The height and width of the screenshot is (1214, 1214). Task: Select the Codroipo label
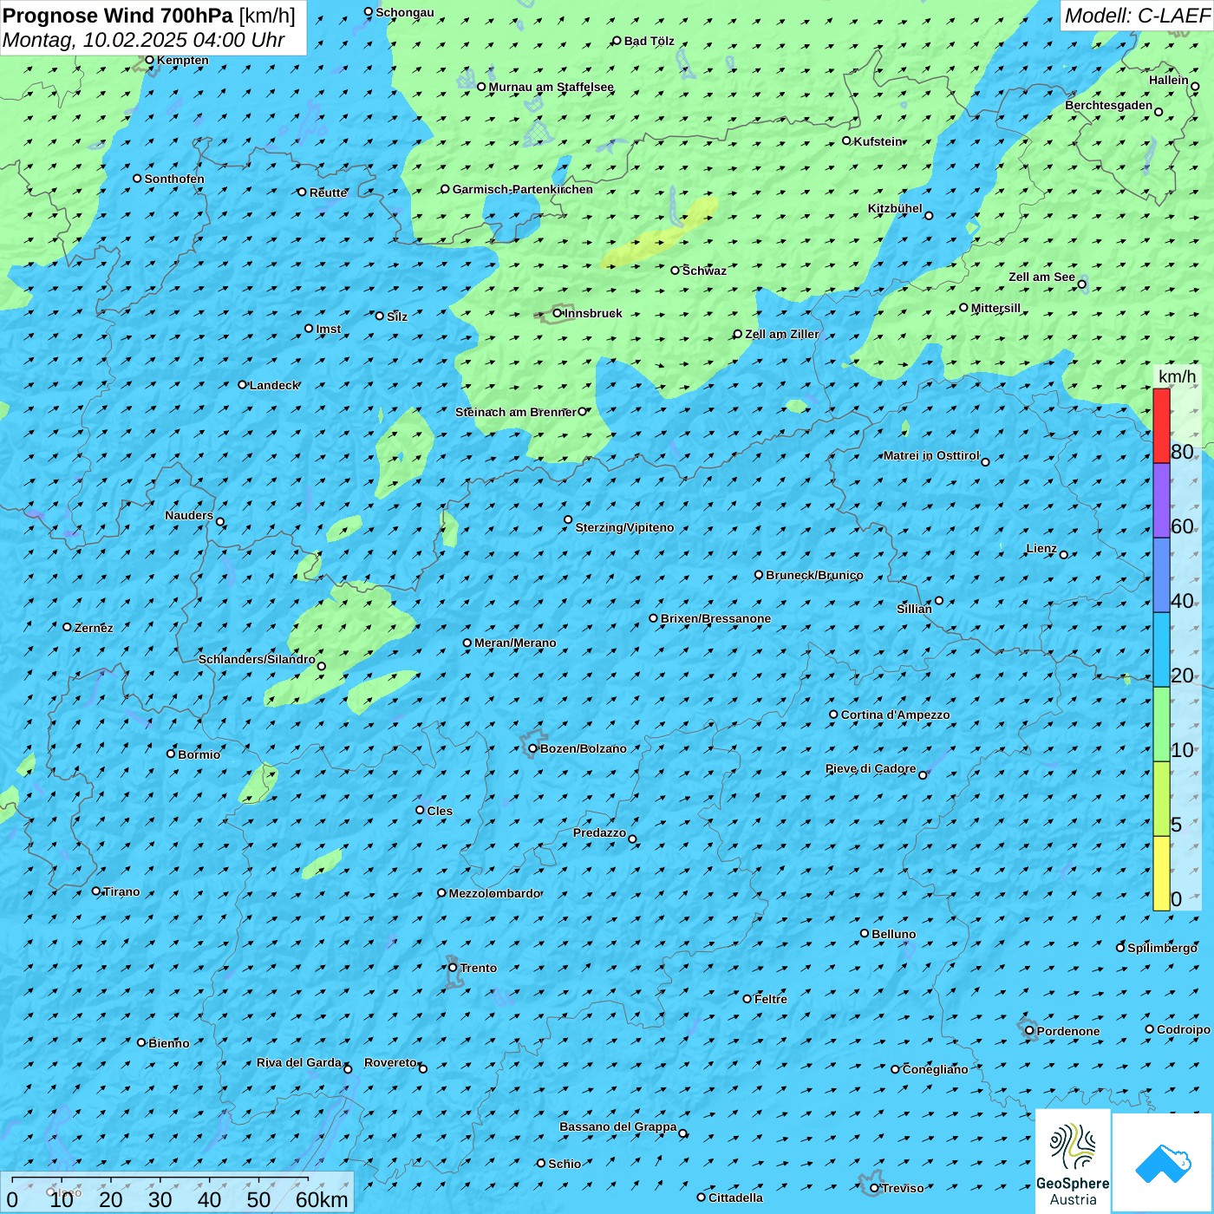tap(1184, 1029)
